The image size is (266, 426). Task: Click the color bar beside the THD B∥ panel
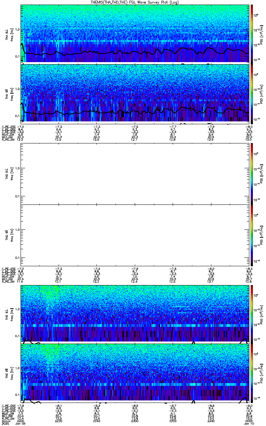click(252, 235)
